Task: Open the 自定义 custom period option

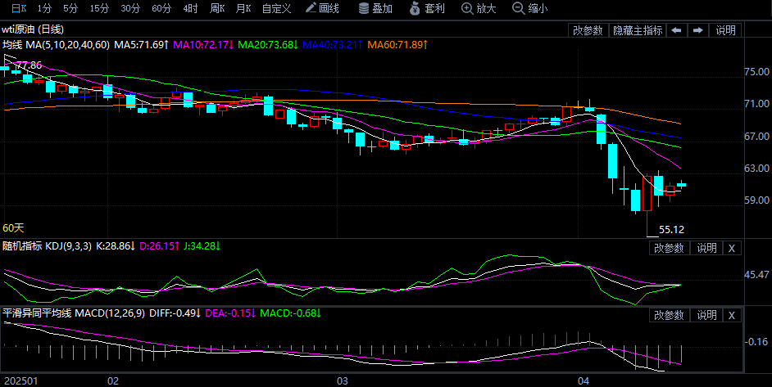Action: pos(276,8)
